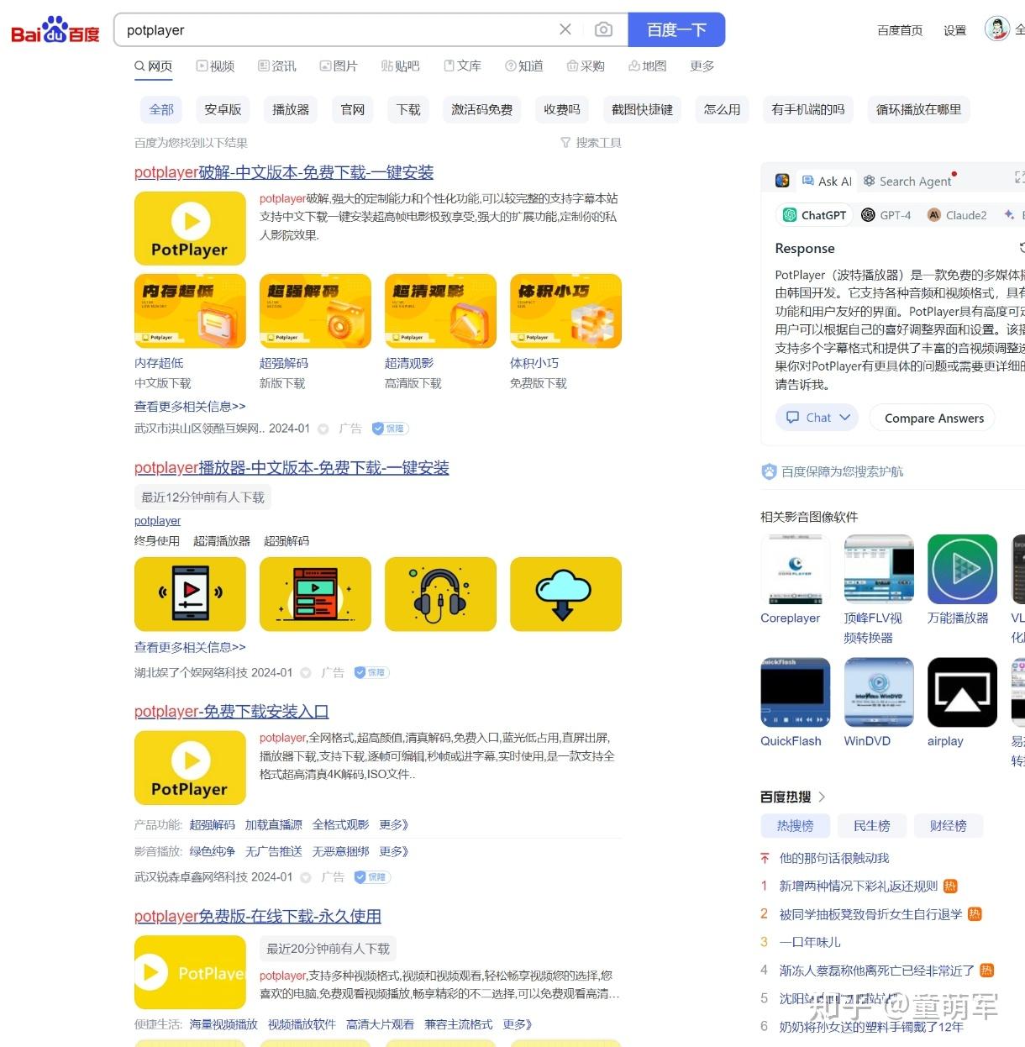Select the 循环播放在哪里 filter chip
Viewport: 1025px width, 1047px height.
click(x=918, y=109)
